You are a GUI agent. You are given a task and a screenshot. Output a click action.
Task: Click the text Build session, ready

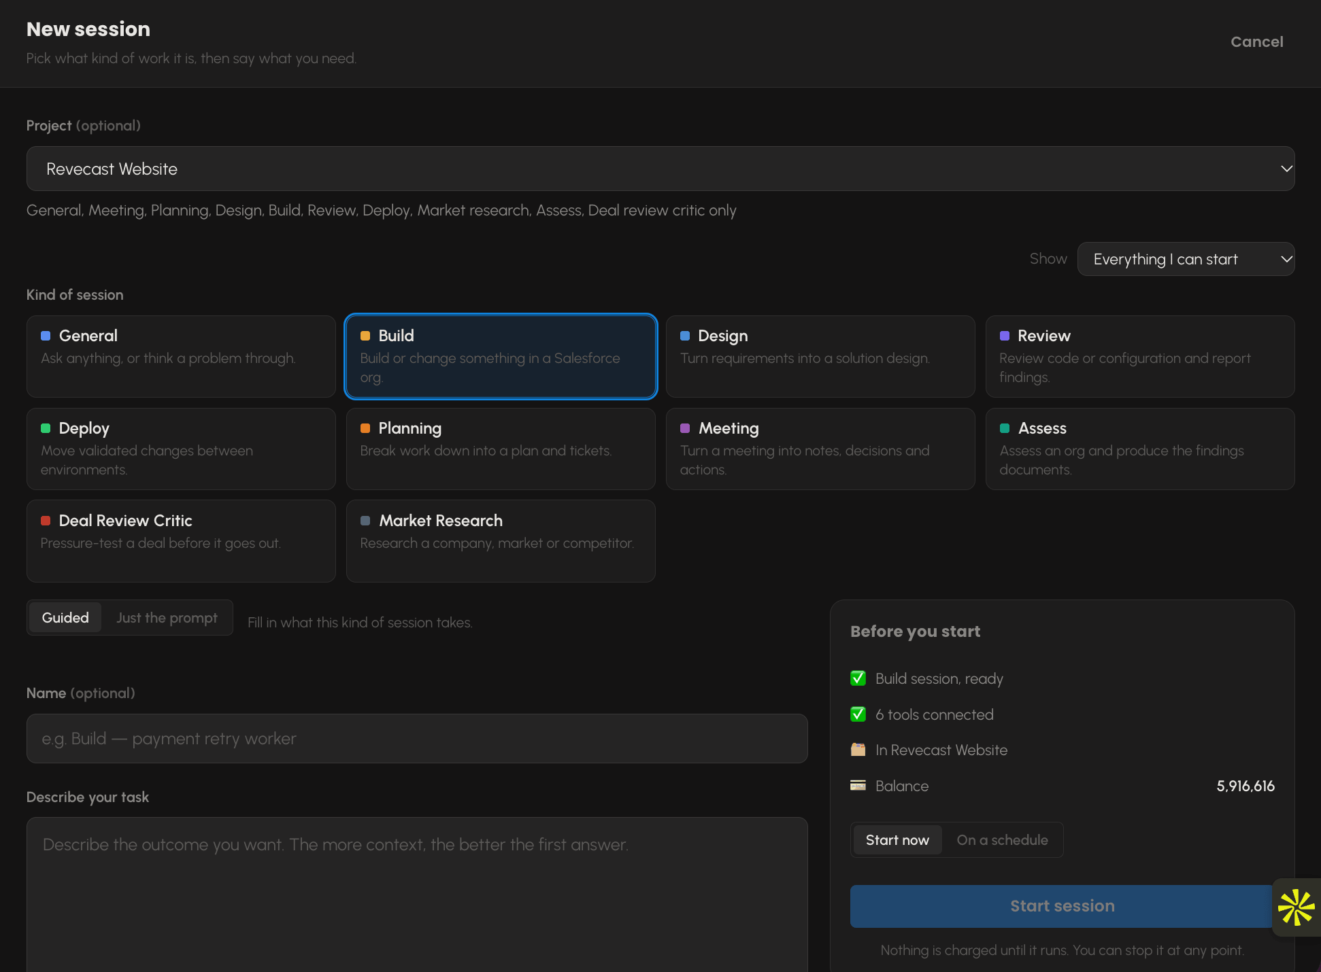point(939,678)
